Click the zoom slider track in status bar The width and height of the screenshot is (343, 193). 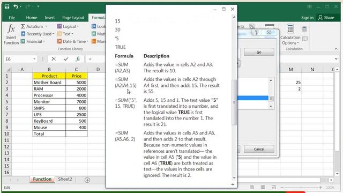point(301,187)
